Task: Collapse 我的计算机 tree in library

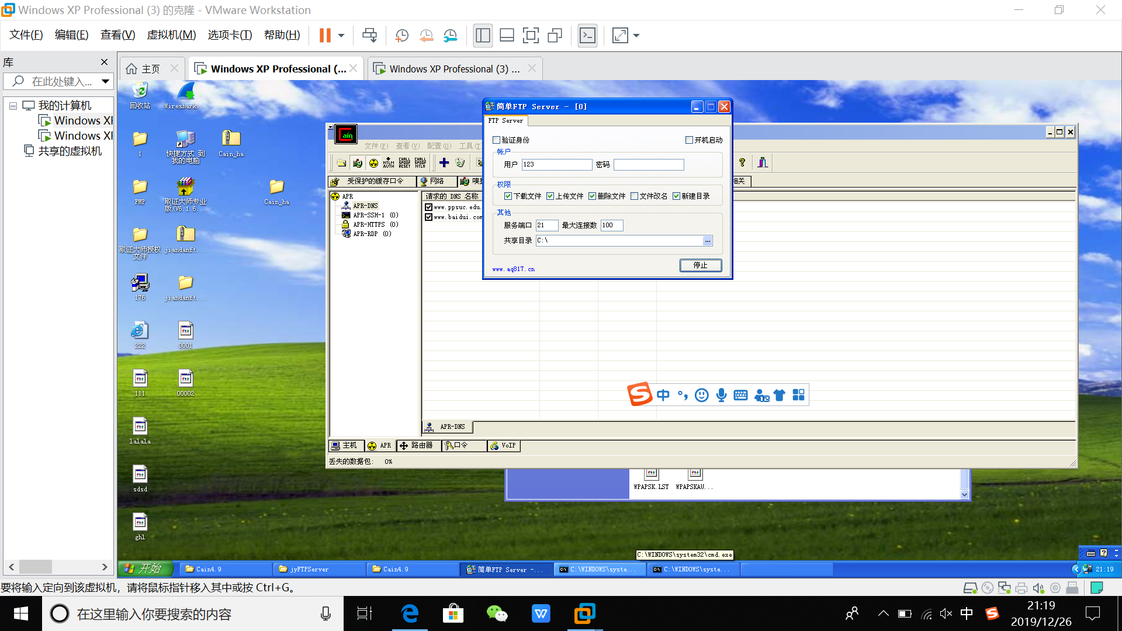Action: tap(13, 106)
